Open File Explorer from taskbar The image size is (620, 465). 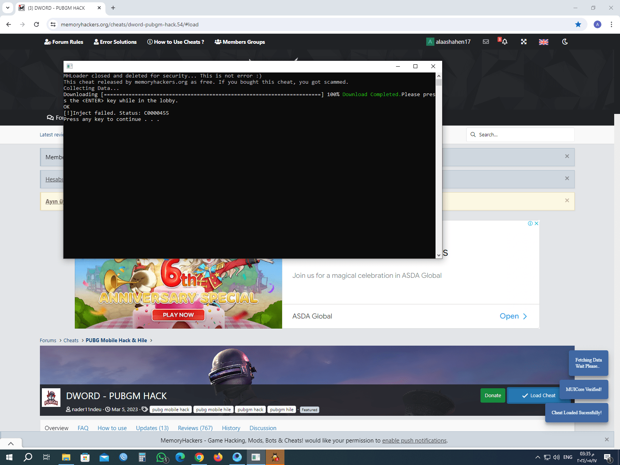(66, 457)
